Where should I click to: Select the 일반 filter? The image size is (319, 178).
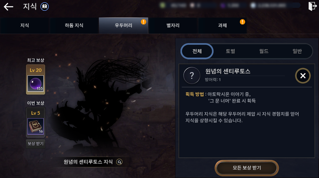(297, 51)
